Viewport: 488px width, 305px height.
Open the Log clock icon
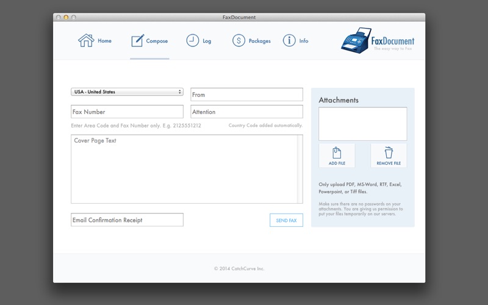coord(192,40)
